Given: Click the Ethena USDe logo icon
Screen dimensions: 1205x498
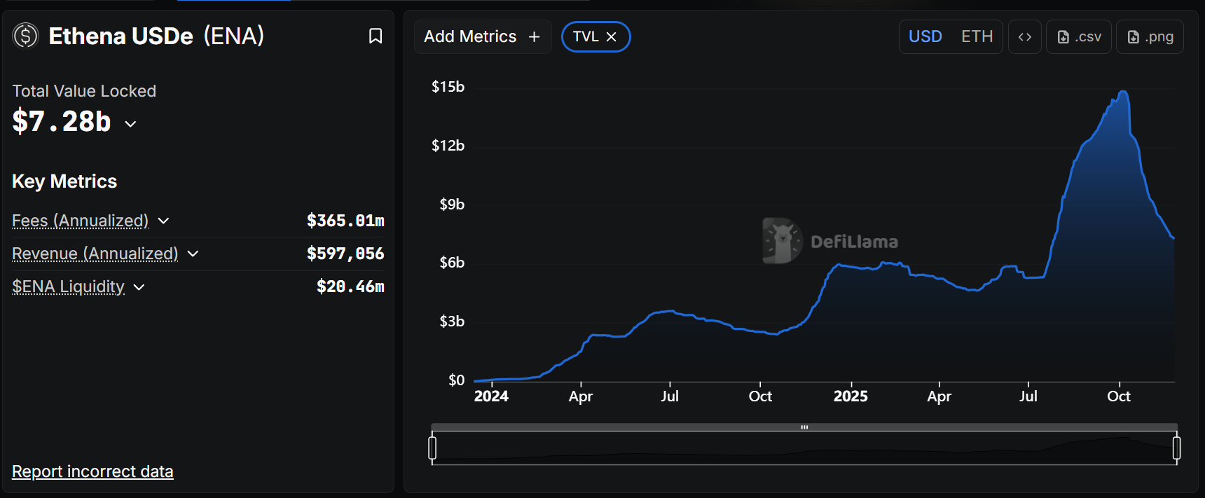Looking at the screenshot, I should click(x=25, y=36).
